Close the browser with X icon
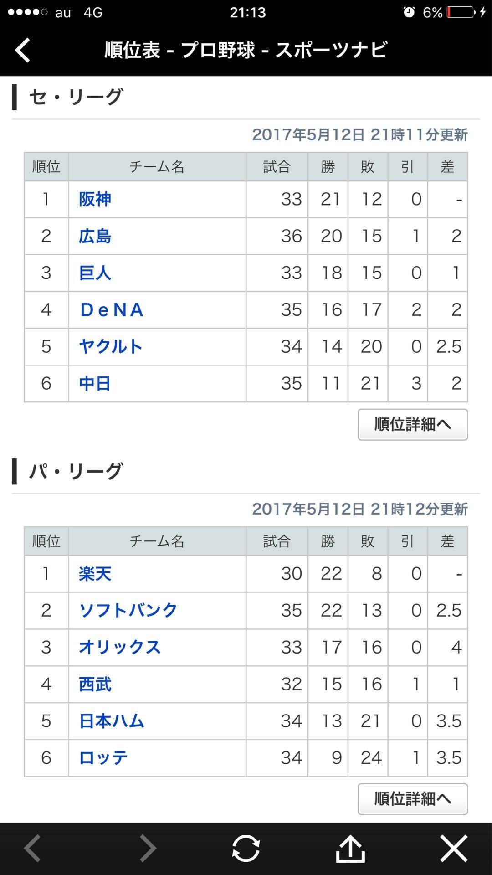492x875 pixels. [454, 848]
